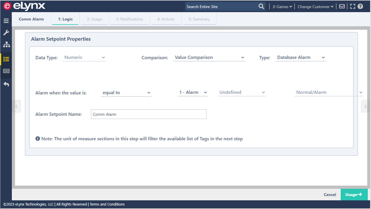The width and height of the screenshot is (371, 209).
Task: Click the 'Comparison:' label
Action: [155, 58]
